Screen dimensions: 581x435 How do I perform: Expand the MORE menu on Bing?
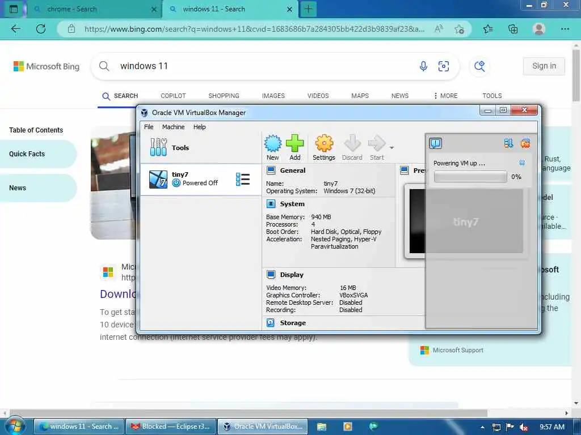pyautogui.click(x=445, y=96)
